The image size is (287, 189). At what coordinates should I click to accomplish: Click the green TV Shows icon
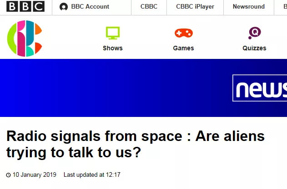pos(113,33)
